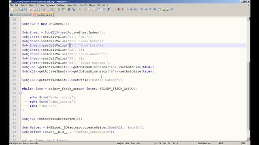Click the 'PHP Hypertext Preprocessor file' status text
The image size is (259, 145).
(x=23, y=143)
